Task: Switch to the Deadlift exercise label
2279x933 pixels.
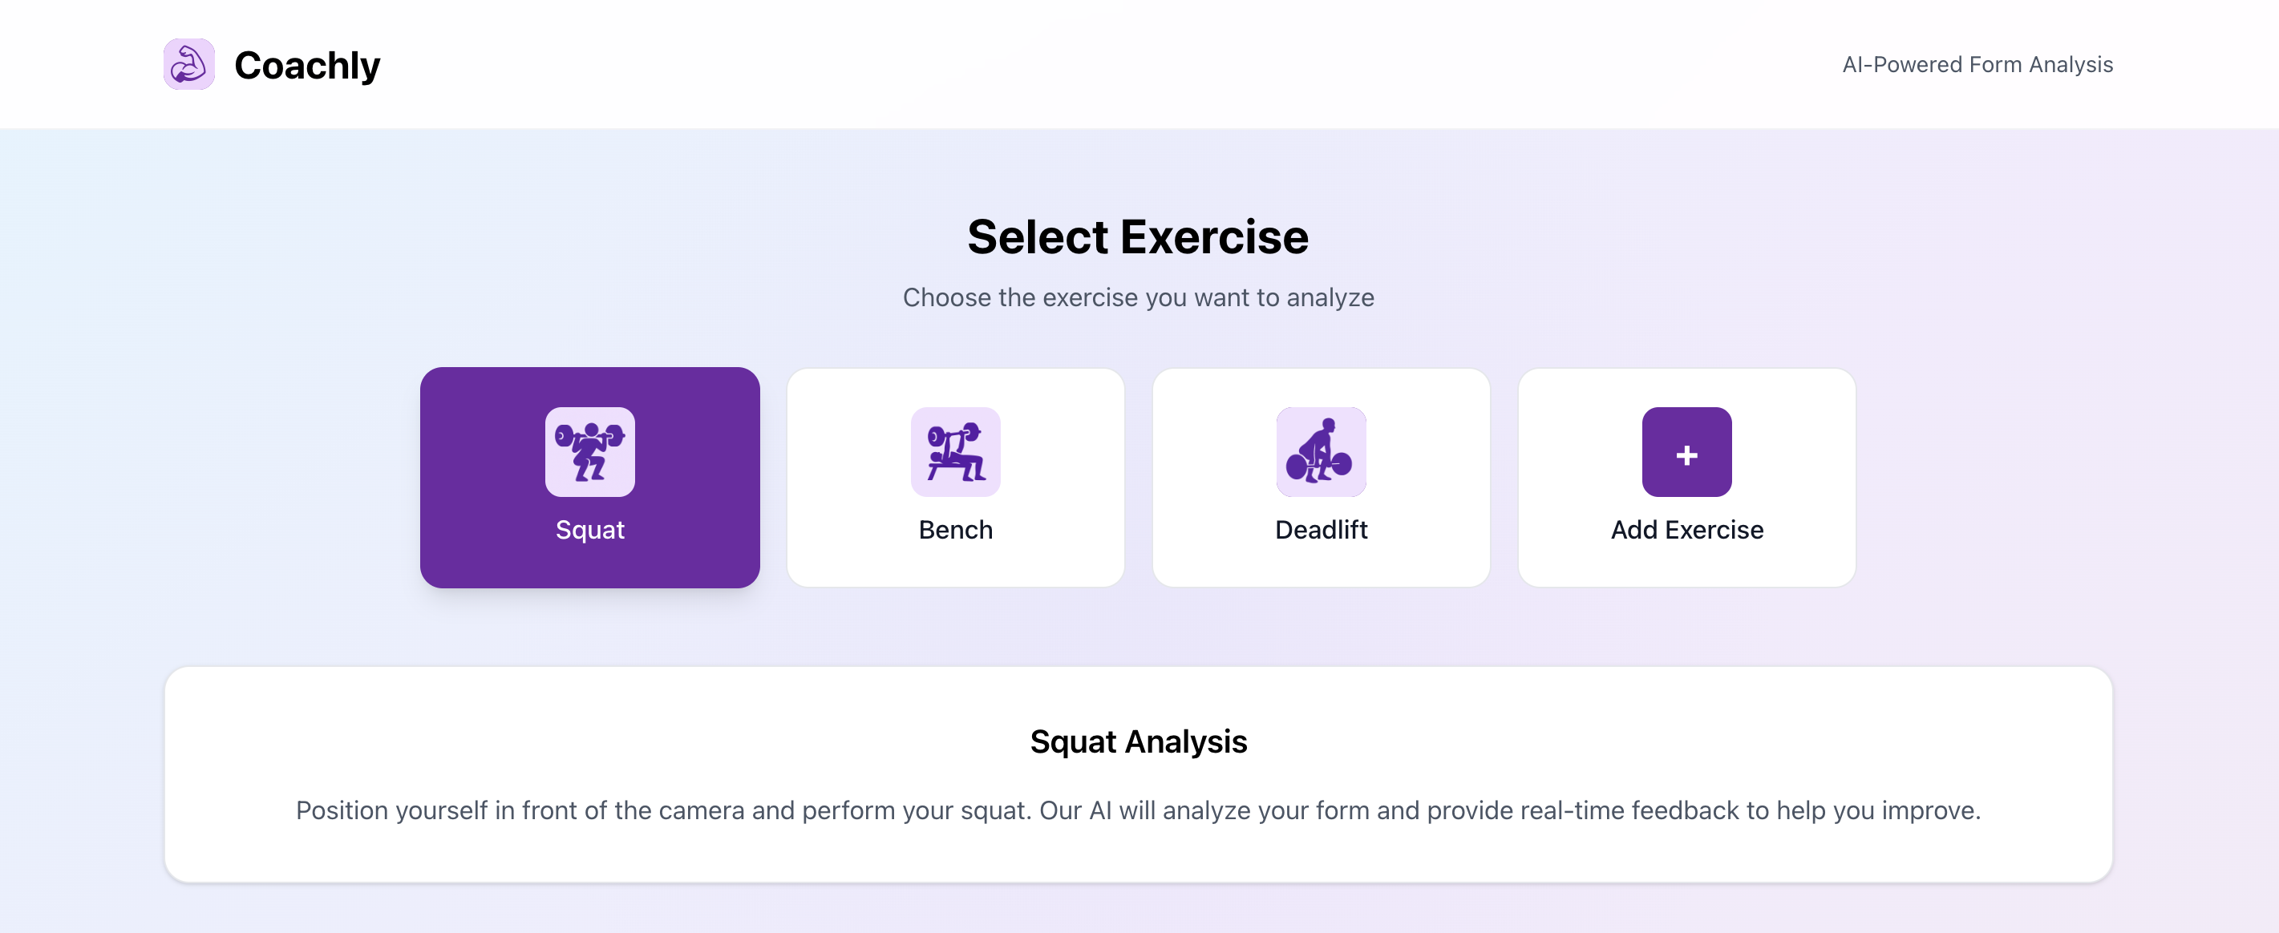Action: [1321, 530]
